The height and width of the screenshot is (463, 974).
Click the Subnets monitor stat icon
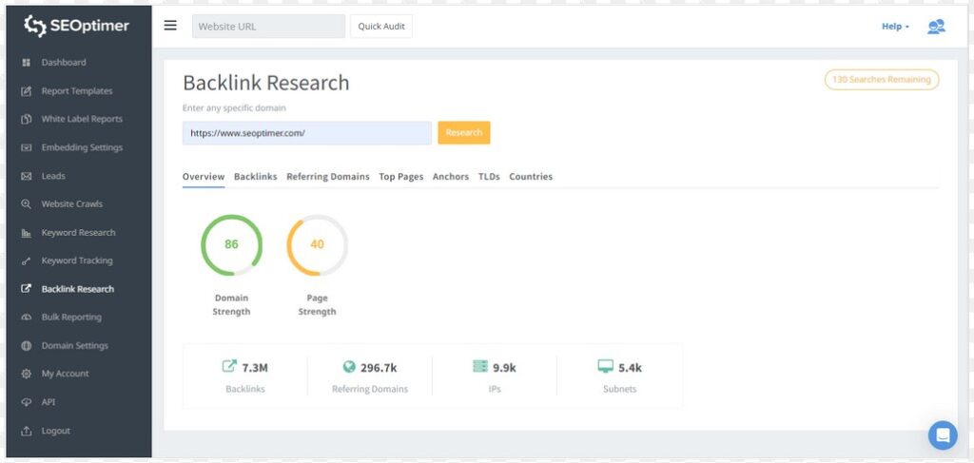605,367
